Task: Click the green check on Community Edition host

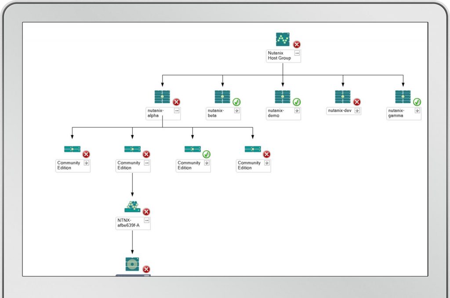Action: tap(207, 154)
